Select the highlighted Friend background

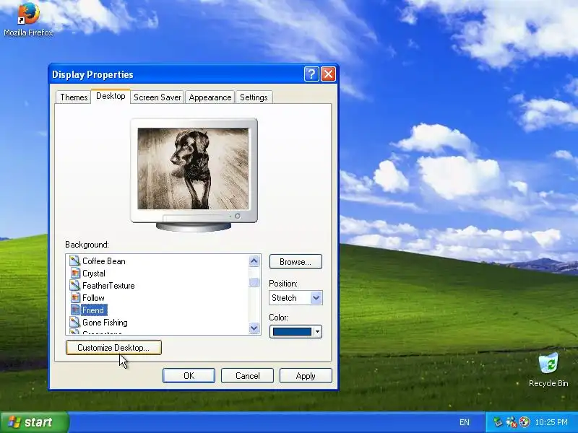(94, 310)
